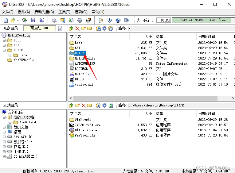The image size is (235, 173).
Task: Expand the Boot folder in disc tree
Action: coord(4,40)
